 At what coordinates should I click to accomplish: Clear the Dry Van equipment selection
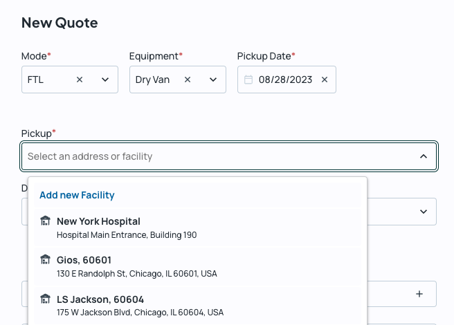pos(188,80)
